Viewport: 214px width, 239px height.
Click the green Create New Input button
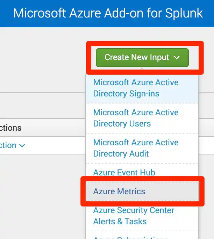point(137,58)
